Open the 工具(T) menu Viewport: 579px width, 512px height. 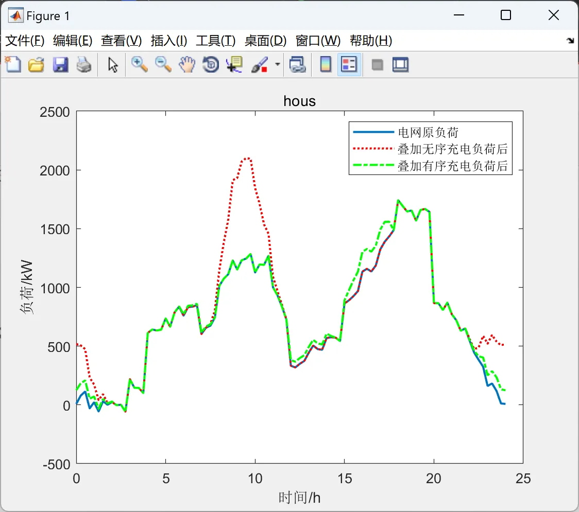(x=216, y=41)
